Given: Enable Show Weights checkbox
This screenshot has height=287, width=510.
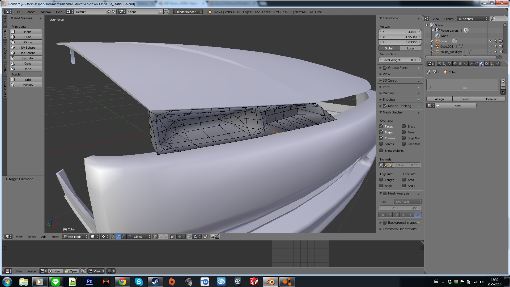Looking at the screenshot, I should (x=381, y=151).
